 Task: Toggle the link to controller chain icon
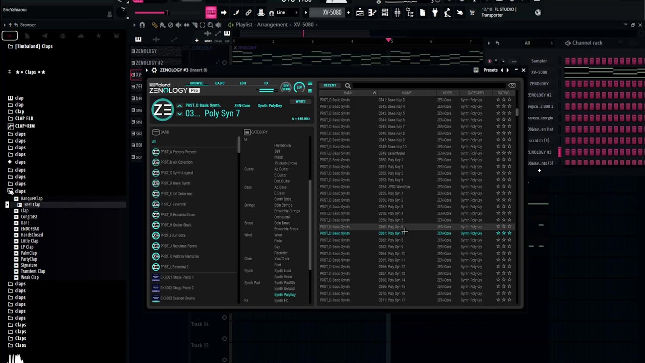coord(248,13)
